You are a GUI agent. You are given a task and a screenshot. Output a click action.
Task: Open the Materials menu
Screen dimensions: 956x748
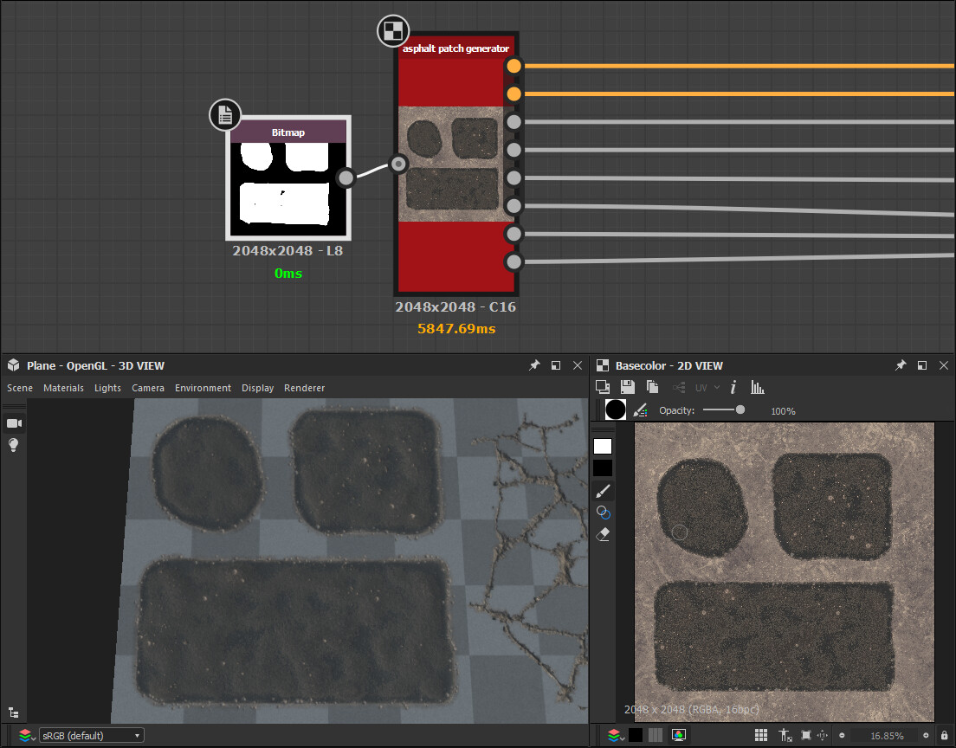(63, 388)
